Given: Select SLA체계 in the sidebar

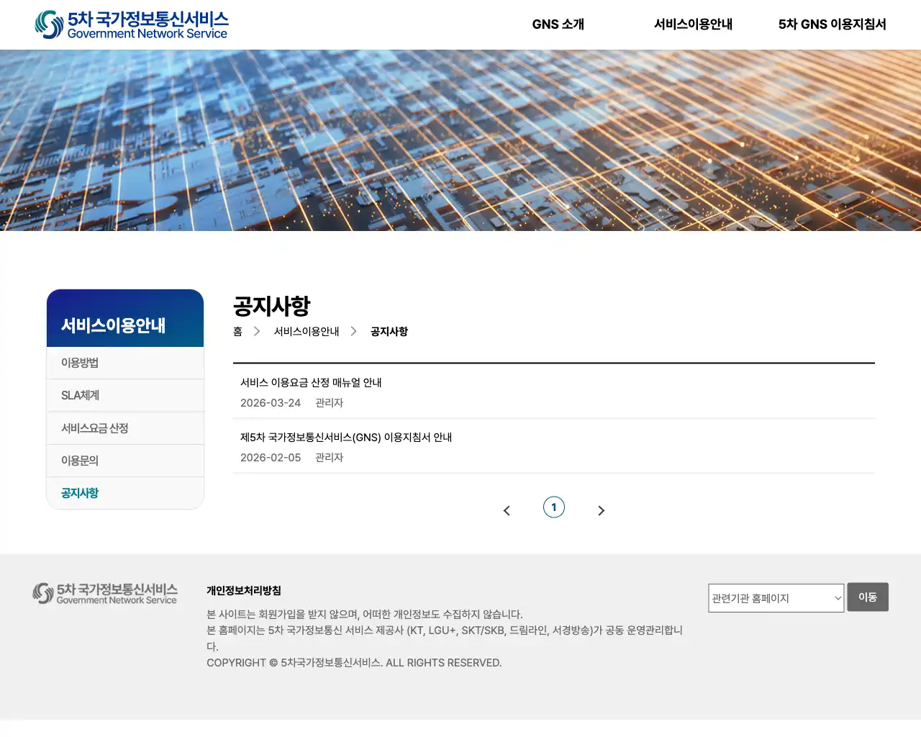Looking at the screenshot, I should [x=81, y=395].
